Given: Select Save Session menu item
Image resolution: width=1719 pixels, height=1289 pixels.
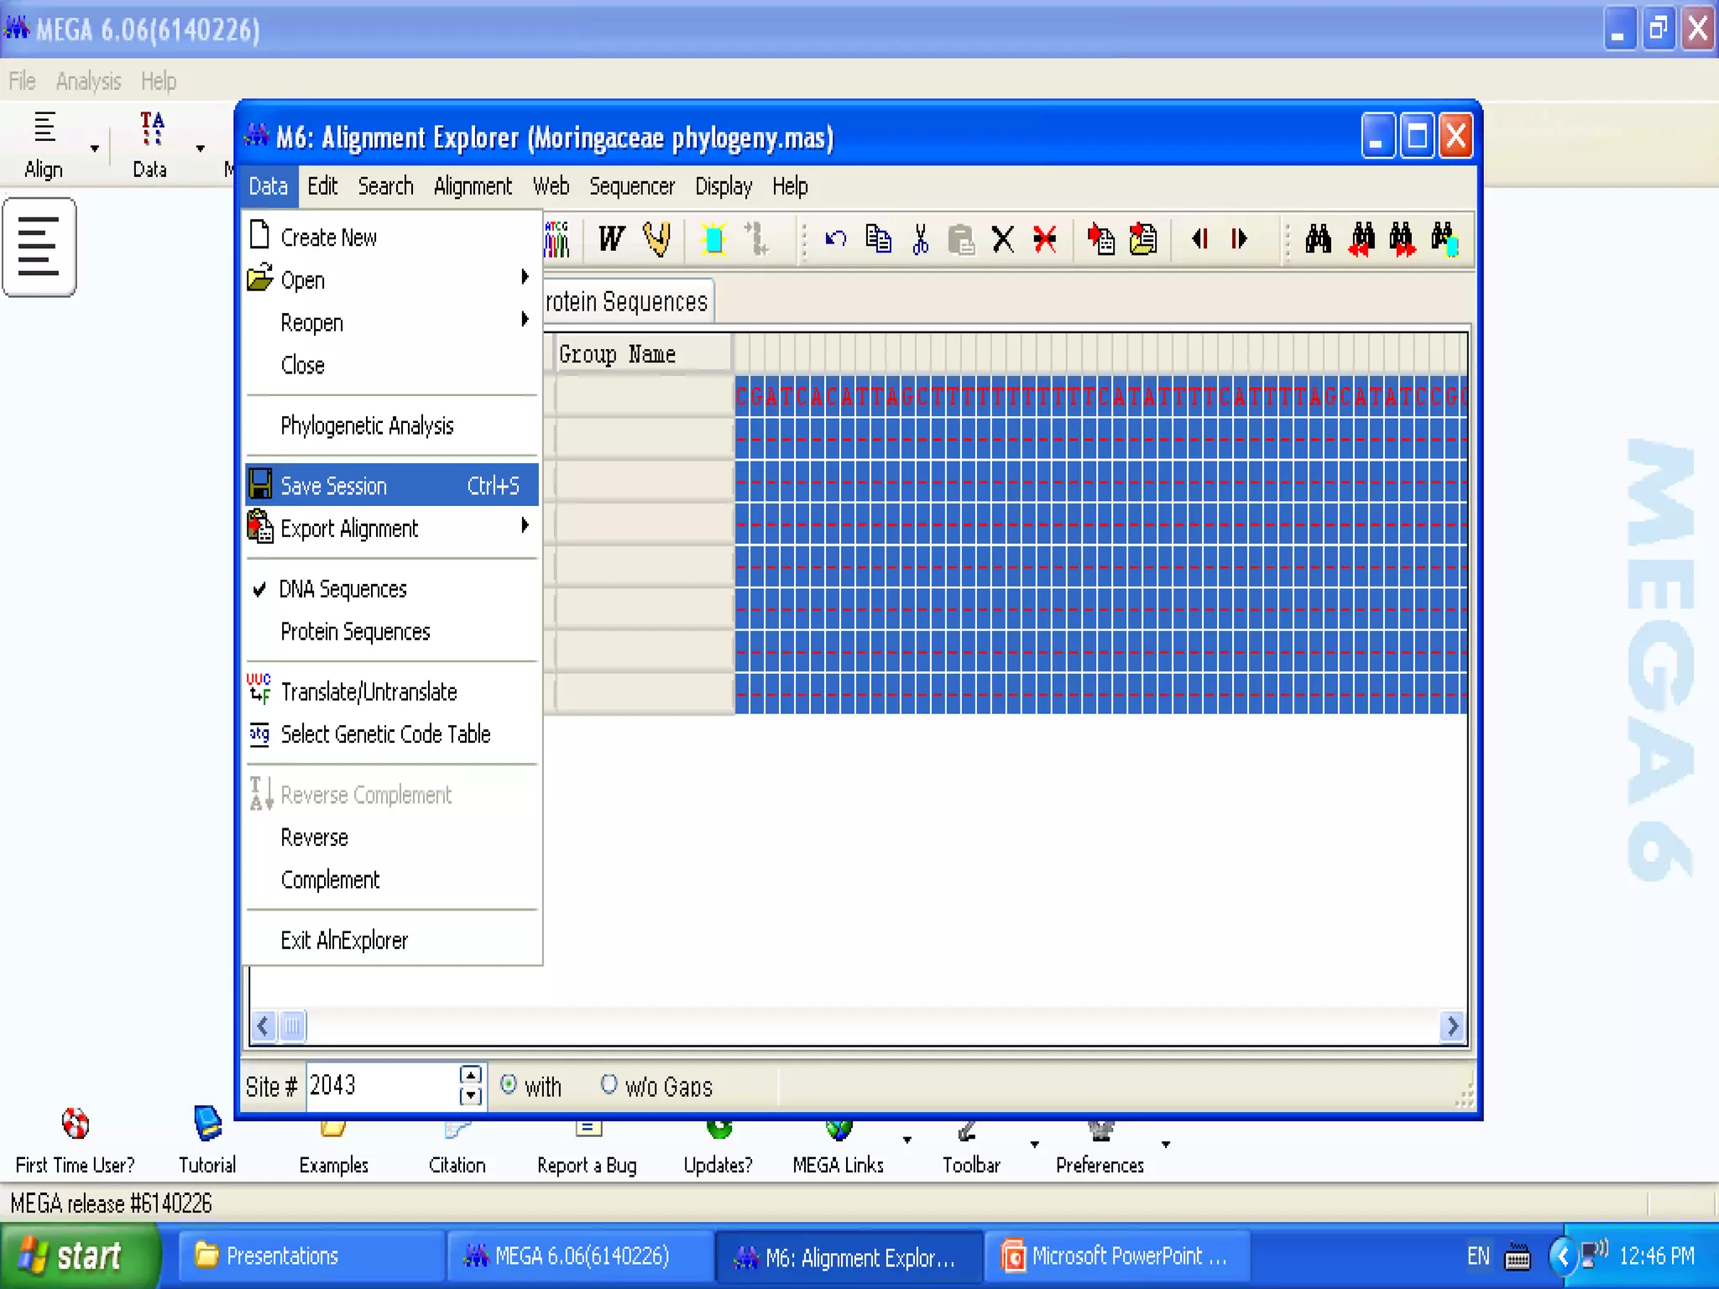Looking at the screenshot, I should (392, 485).
